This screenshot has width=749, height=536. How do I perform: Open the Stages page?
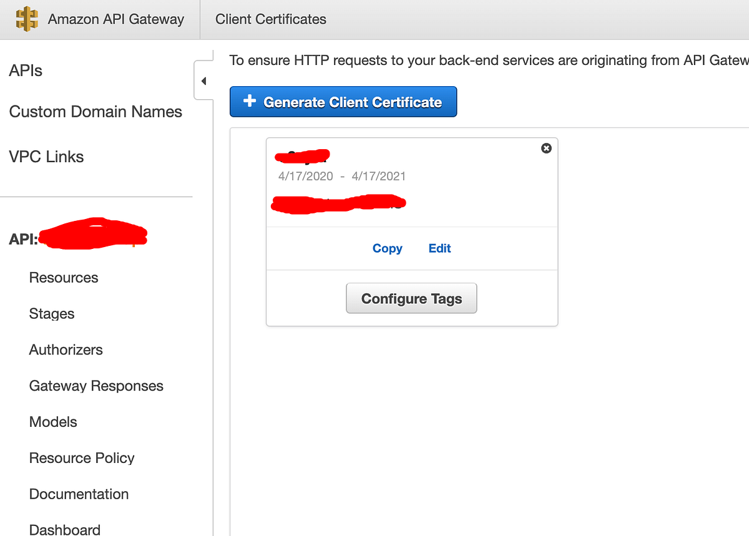(x=51, y=313)
